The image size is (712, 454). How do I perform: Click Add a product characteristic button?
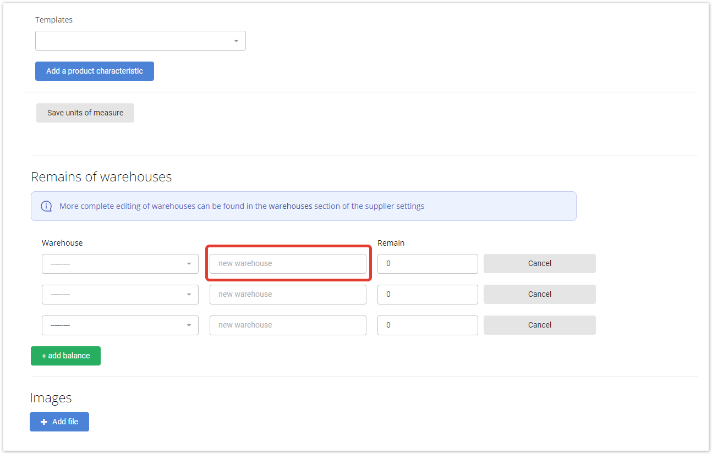(95, 71)
